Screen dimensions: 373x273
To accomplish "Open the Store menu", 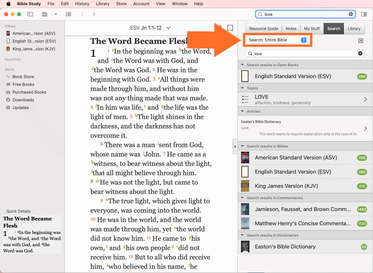I will (x=121, y=4).
